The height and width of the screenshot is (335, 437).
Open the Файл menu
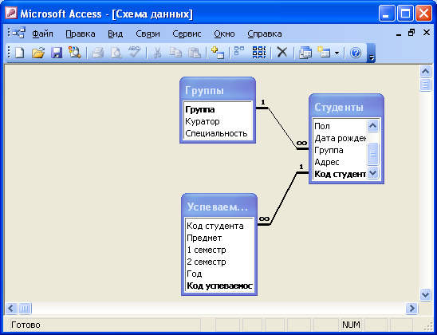(42, 33)
